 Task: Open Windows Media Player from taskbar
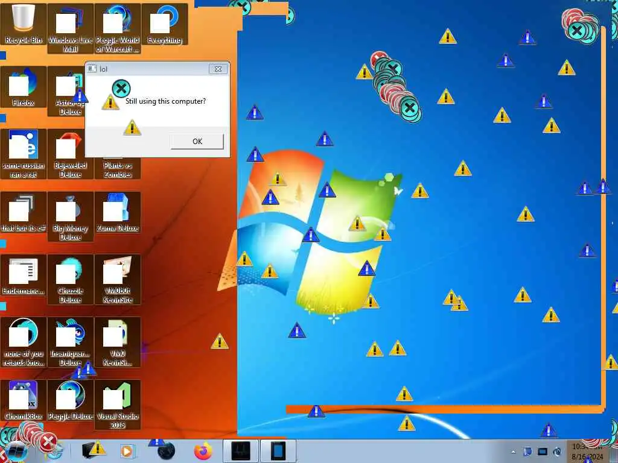point(127,451)
